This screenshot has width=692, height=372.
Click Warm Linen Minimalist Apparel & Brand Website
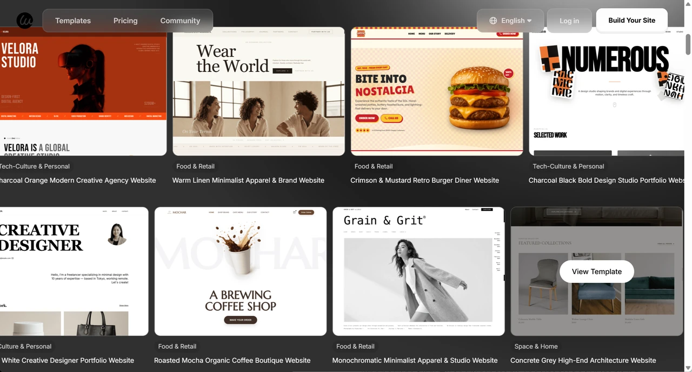coord(248,181)
